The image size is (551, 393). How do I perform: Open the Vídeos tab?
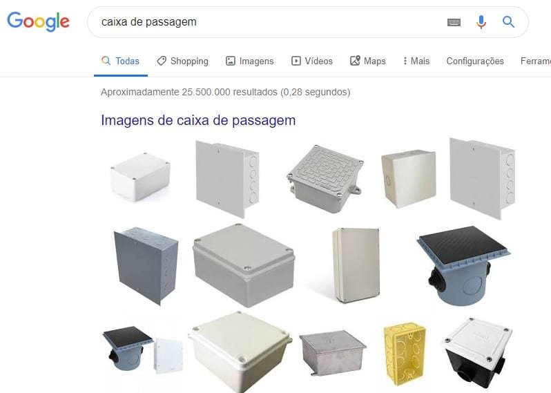click(312, 61)
